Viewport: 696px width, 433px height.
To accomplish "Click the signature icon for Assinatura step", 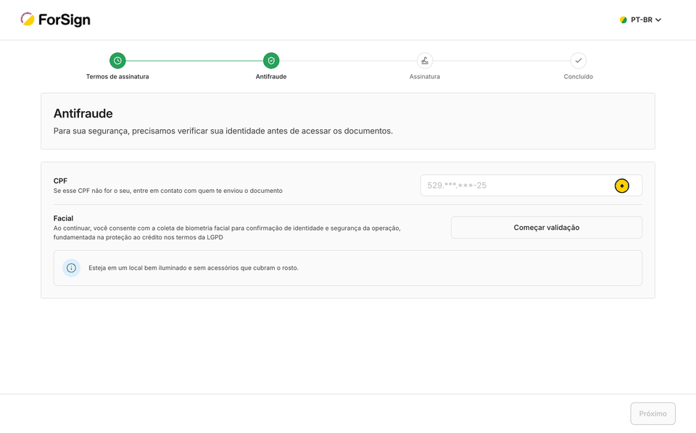I will point(425,60).
